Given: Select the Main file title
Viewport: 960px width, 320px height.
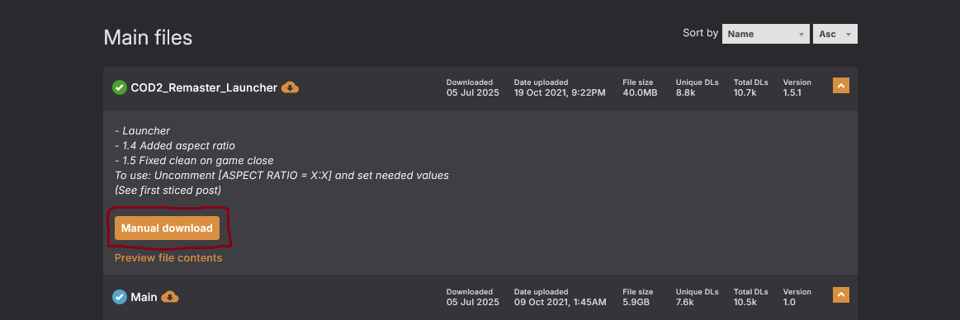Looking at the screenshot, I should pos(144,298).
